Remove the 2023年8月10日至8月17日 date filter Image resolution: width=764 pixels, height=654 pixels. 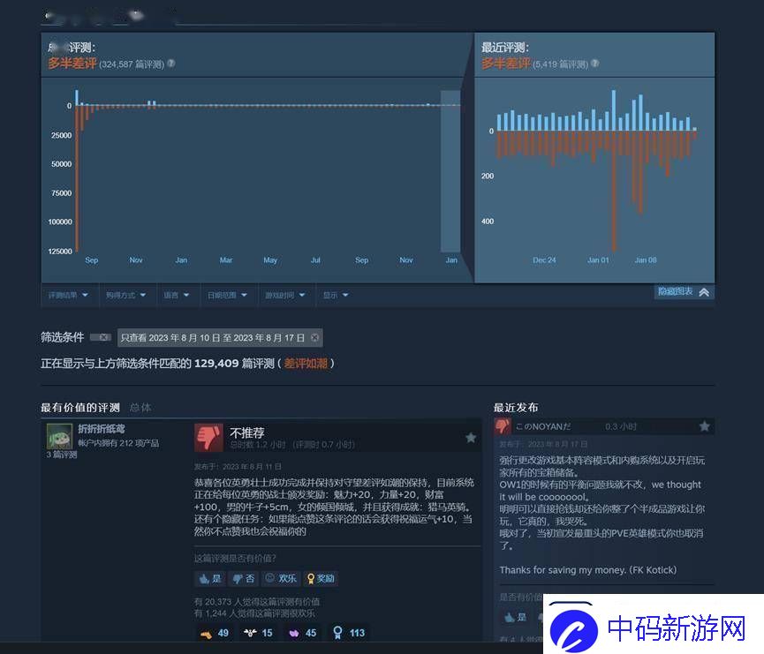[315, 337]
